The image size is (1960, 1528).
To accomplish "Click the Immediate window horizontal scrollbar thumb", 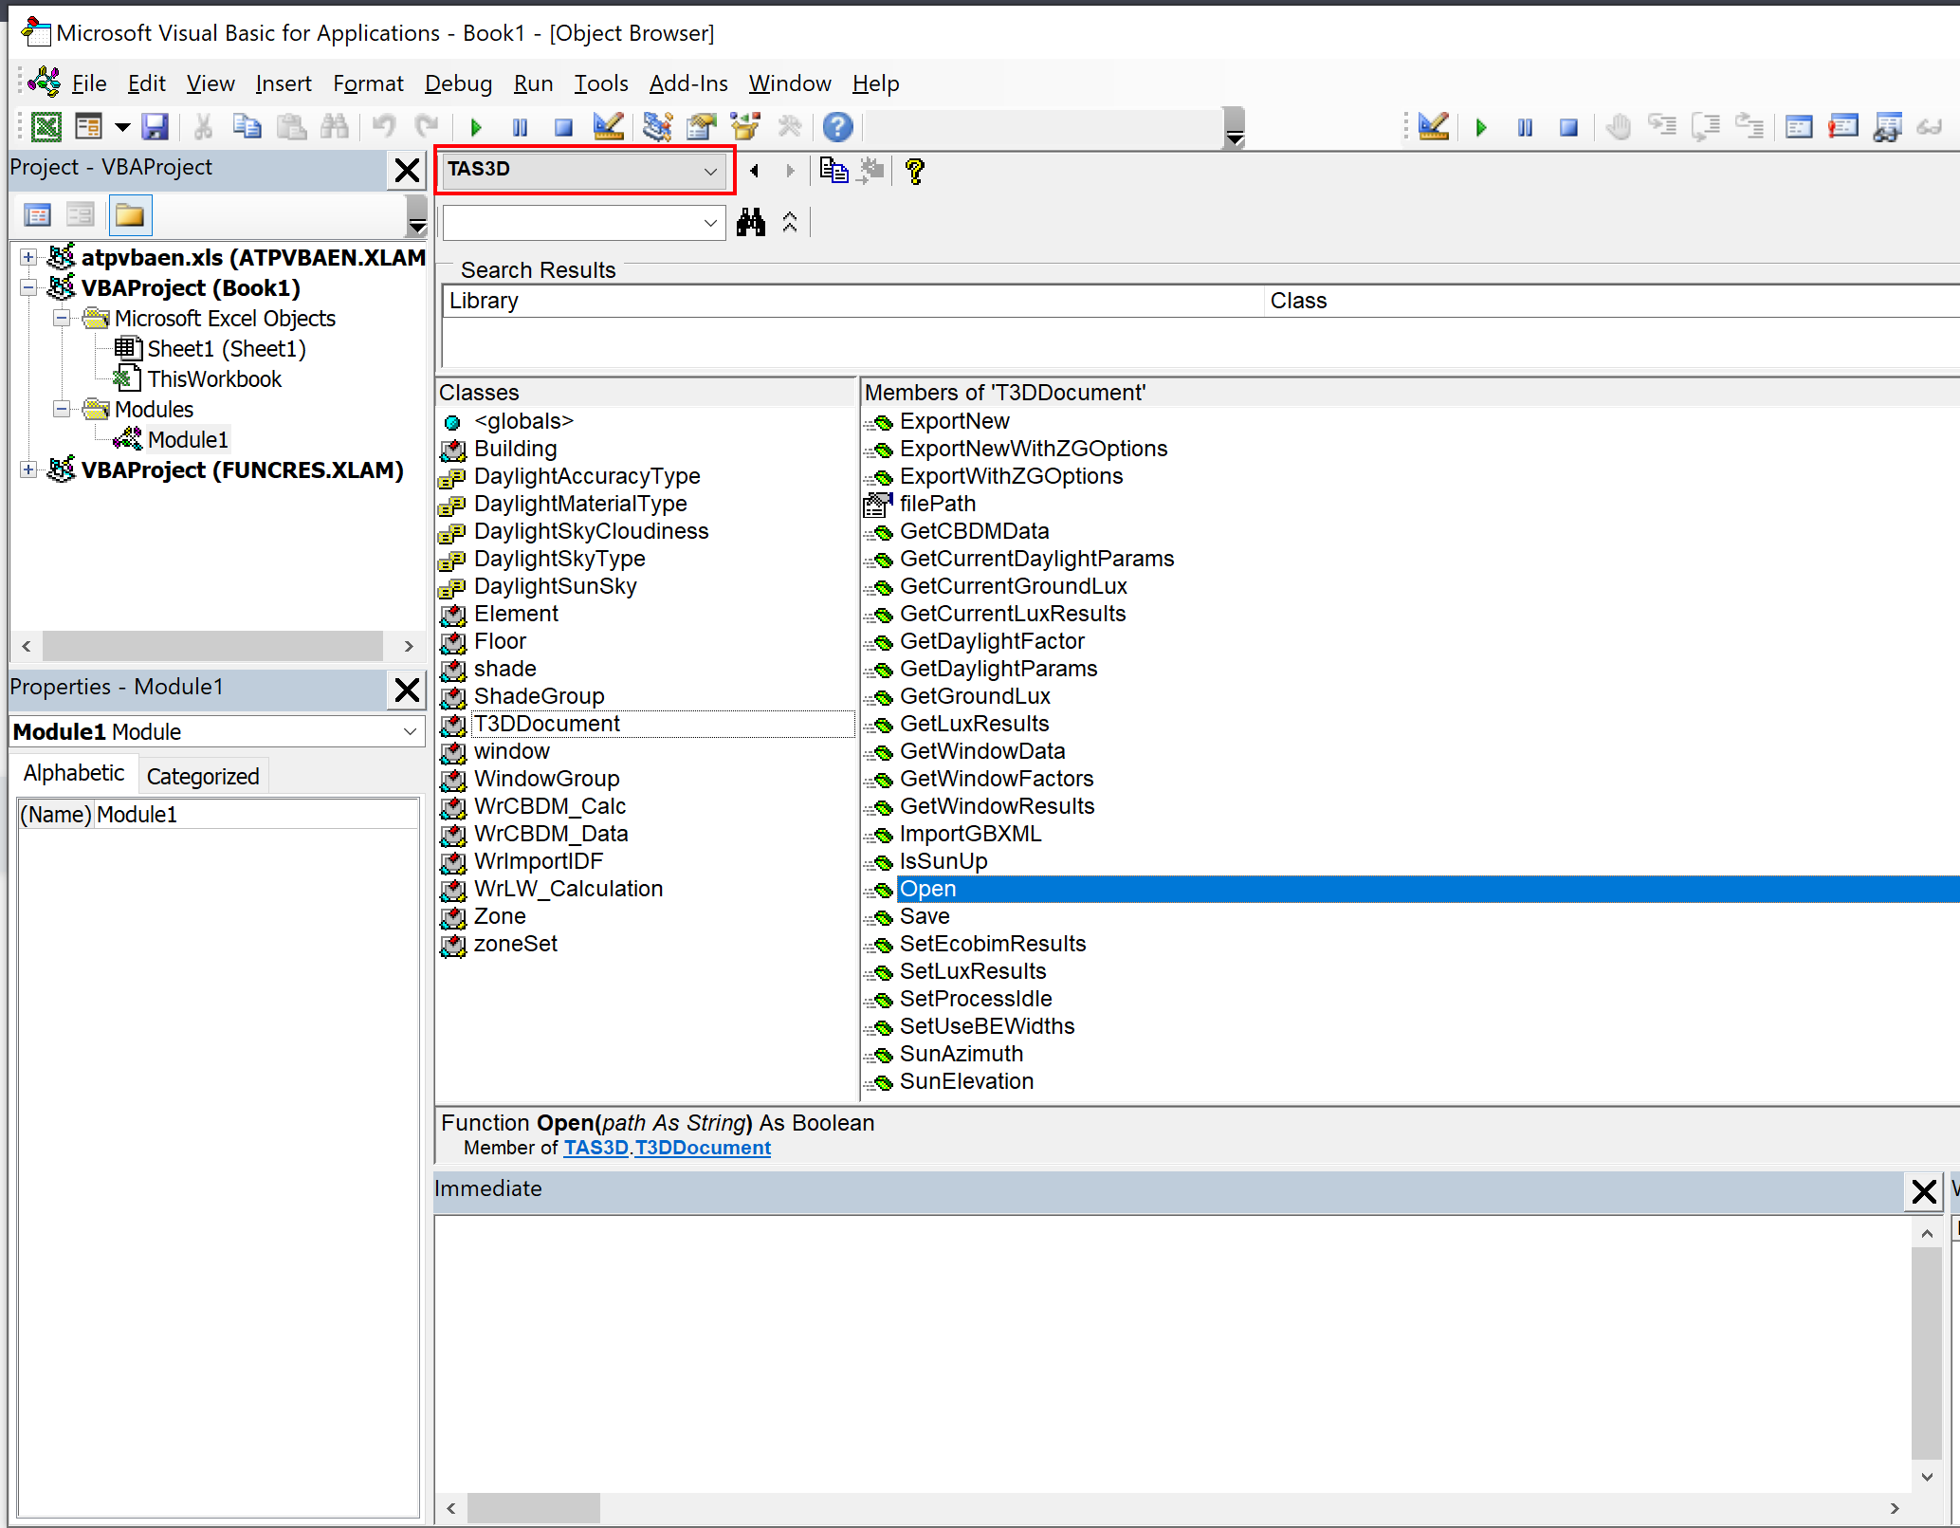I will pos(534,1508).
